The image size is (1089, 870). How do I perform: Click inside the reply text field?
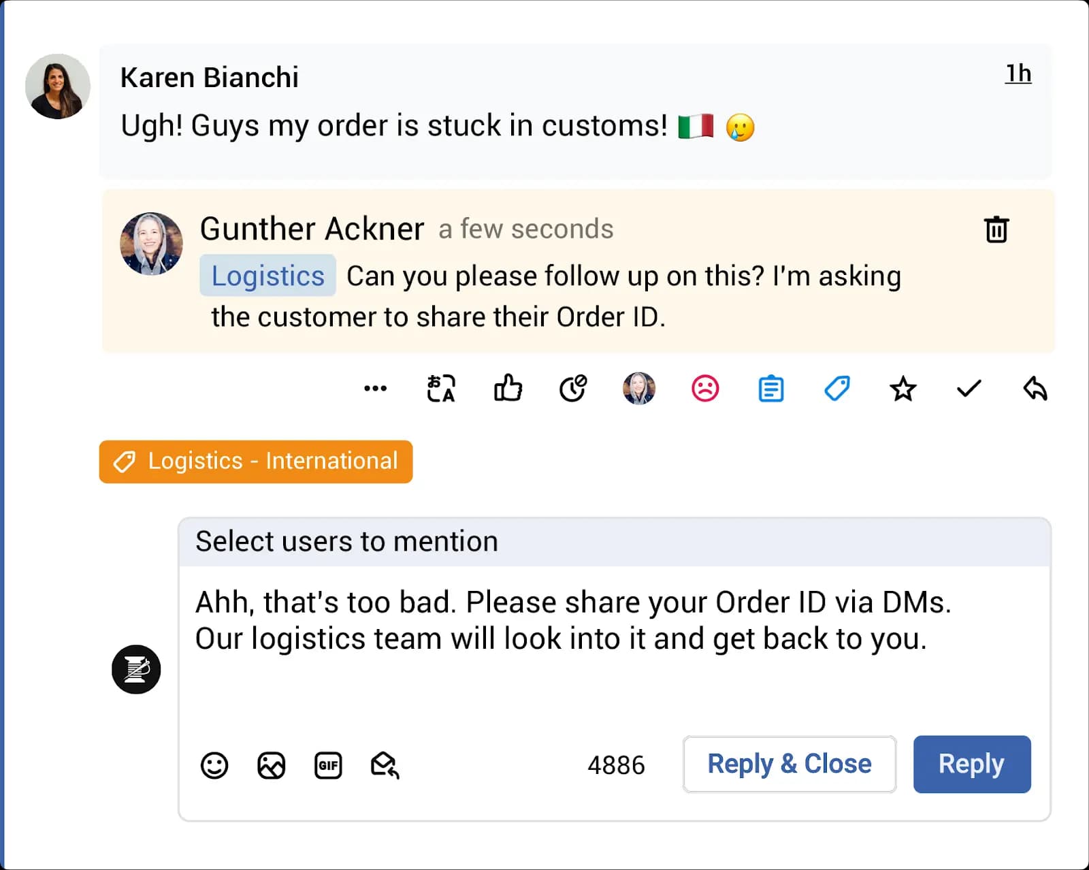coord(572,621)
